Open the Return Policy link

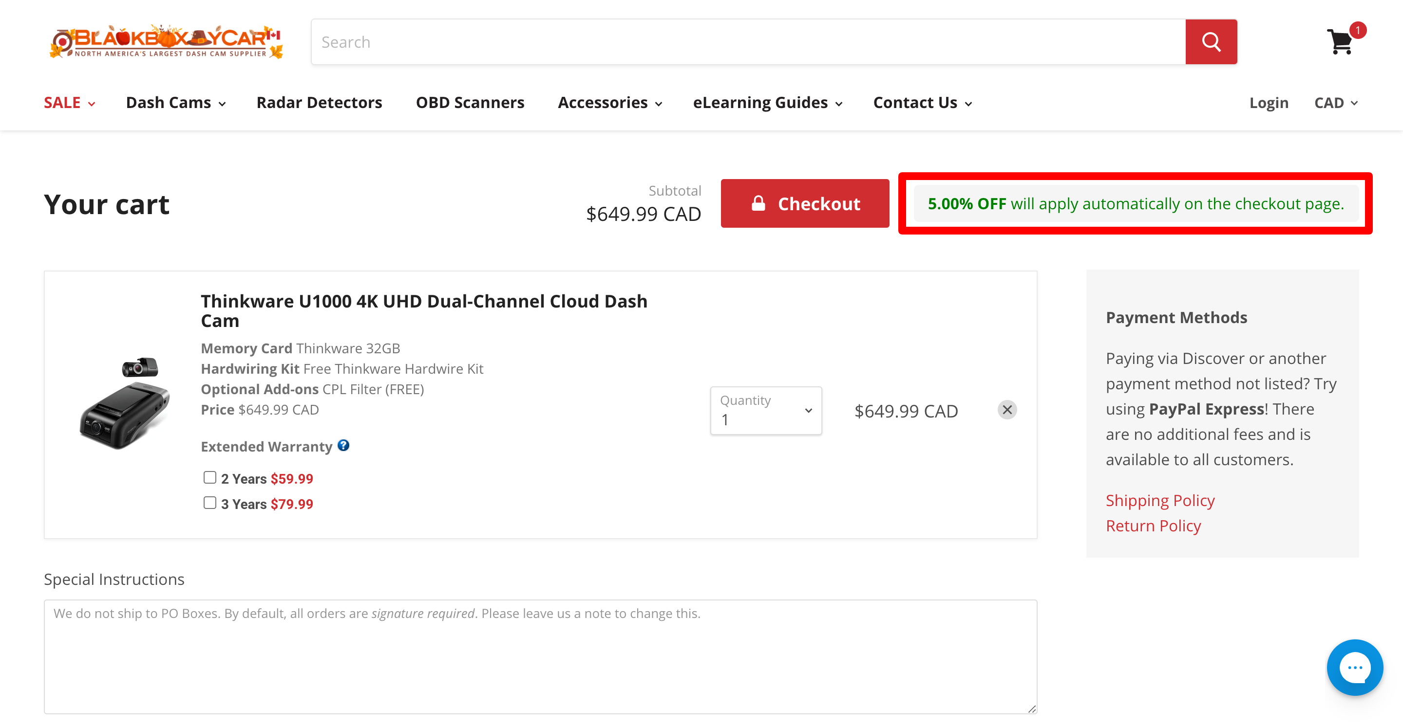tap(1153, 526)
